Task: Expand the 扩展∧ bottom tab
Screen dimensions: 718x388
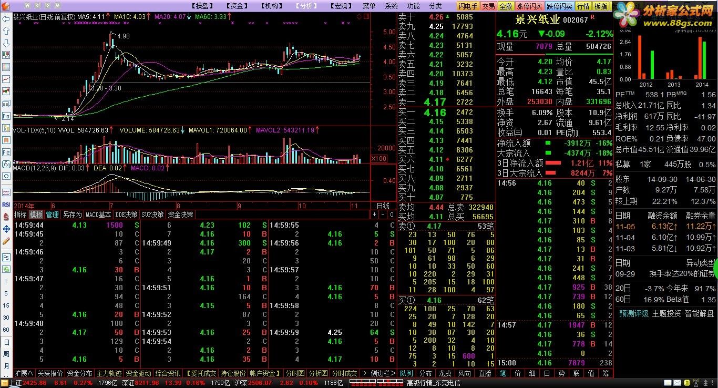Action: [24, 373]
